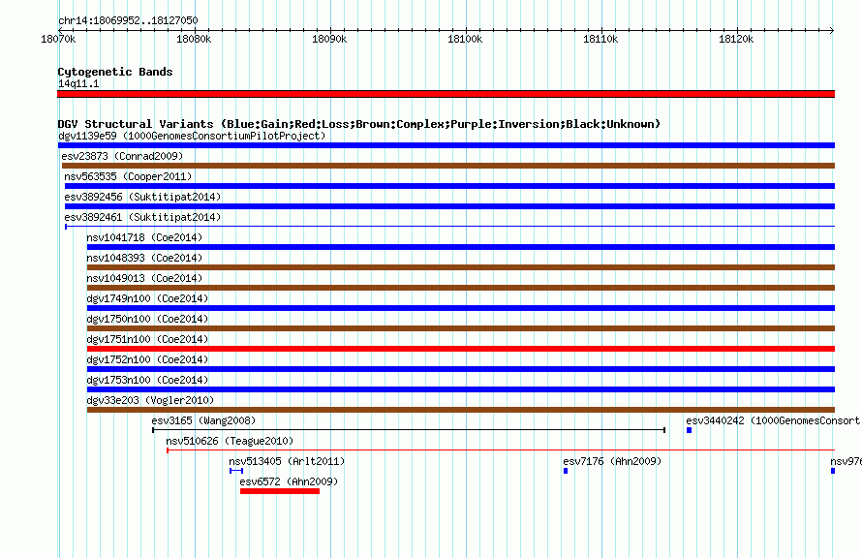Open nsv510626 (Teague2010) label
The height and width of the screenshot is (558, 862).
pos(230,441)
